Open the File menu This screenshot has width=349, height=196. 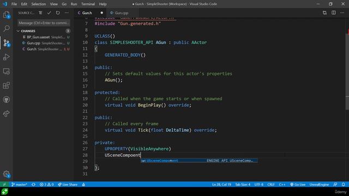pos(14,4)
